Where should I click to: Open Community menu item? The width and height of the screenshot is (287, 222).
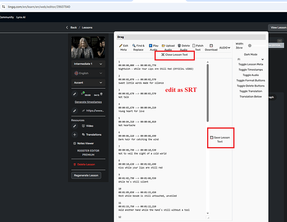click(x=7, y=17)
